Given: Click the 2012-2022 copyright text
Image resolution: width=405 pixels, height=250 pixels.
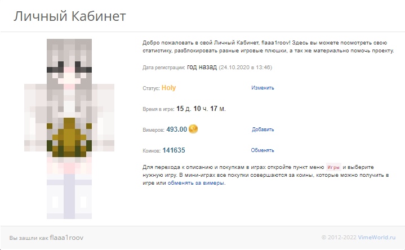Looking at the screenshot, I should point(339,238).
